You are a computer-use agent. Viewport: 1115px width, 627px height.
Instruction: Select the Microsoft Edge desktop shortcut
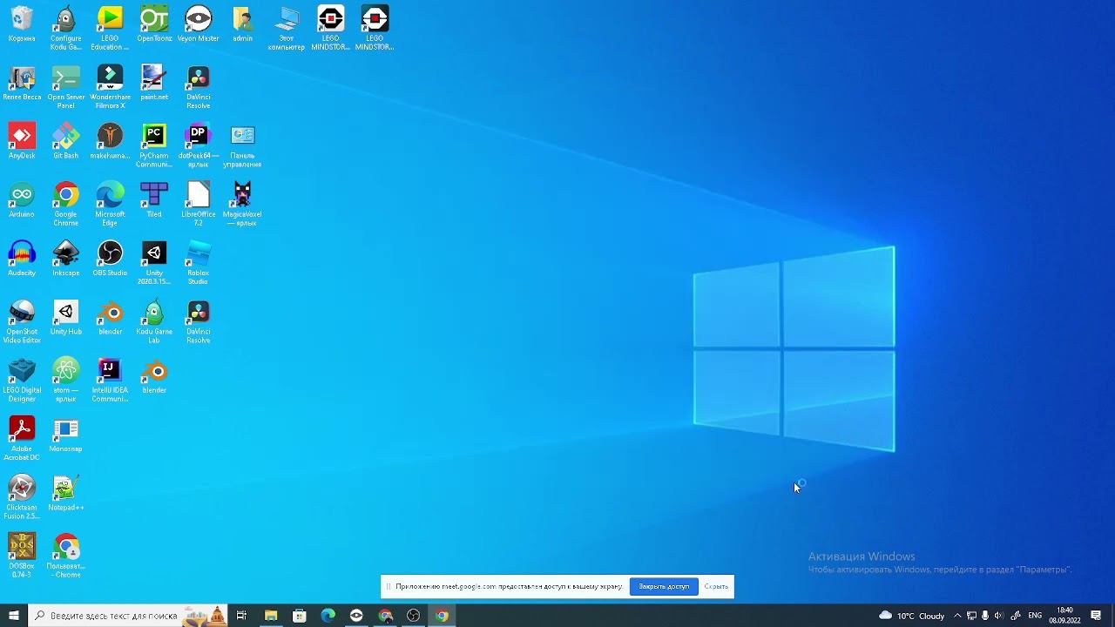point(110,203)
